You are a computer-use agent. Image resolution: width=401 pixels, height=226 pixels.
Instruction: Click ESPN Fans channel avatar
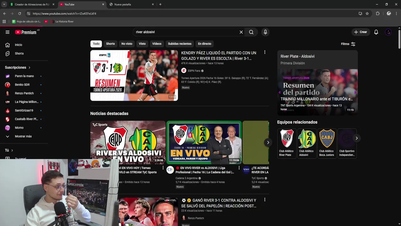[x=184, y=71]
